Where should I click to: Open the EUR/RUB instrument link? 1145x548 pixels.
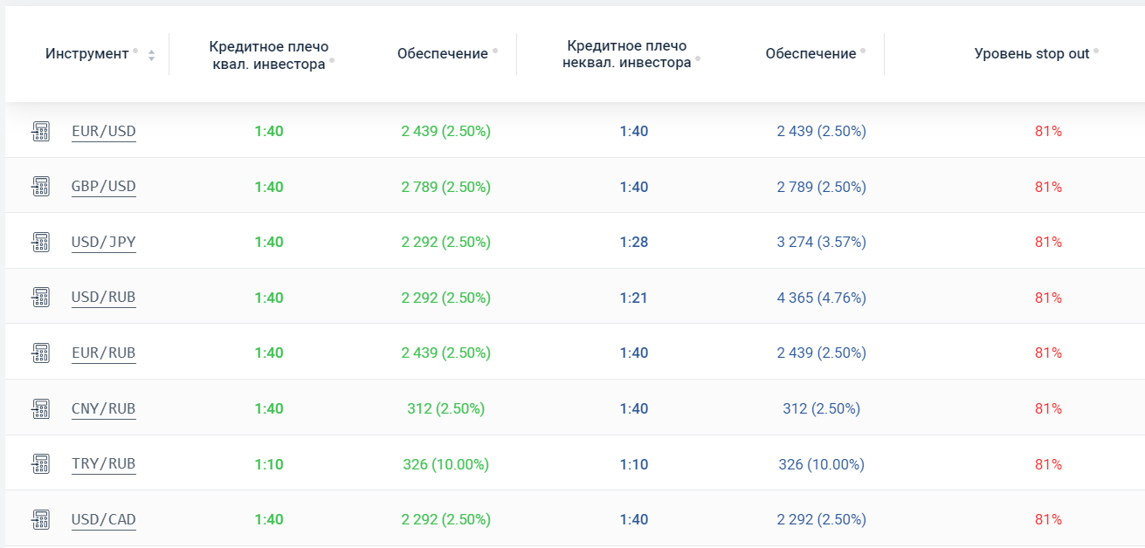104,353
